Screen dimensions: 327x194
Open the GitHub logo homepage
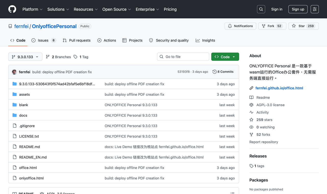point(12,9)
